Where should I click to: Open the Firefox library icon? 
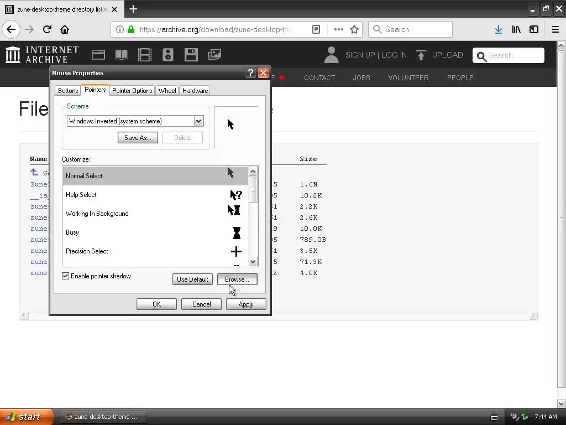(x=516, y=29)
